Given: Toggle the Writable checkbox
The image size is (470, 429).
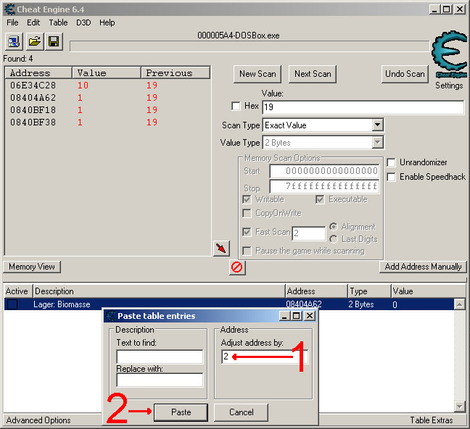Looking at the screenshot, I should [x=247, y=199].
